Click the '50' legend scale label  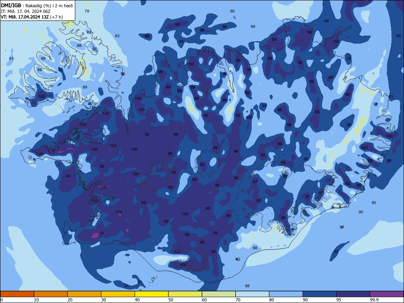point(170,300)
